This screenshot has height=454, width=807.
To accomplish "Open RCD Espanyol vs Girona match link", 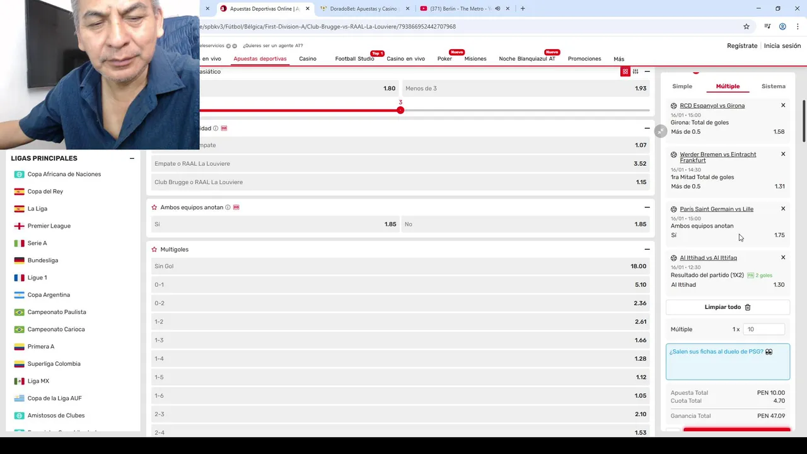I will [x=712, y=105].
